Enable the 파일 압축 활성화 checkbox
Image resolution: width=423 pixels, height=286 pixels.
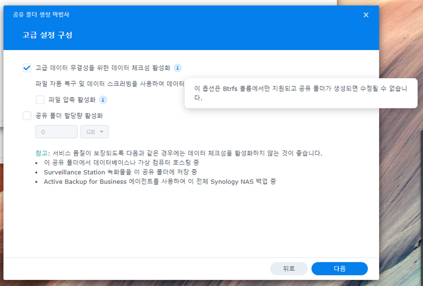pyautogui.click(x=40, y=100)
